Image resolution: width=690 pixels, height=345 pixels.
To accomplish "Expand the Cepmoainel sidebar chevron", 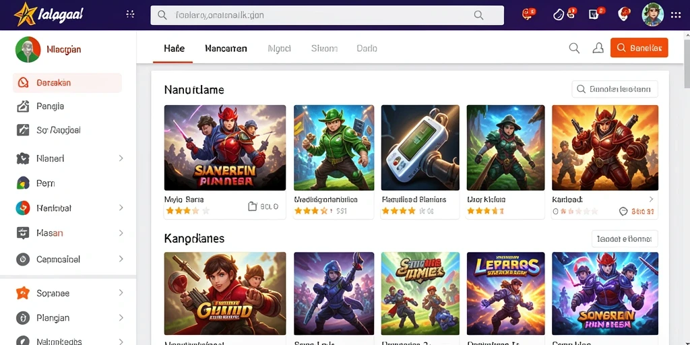I will [x=121, y=259].
